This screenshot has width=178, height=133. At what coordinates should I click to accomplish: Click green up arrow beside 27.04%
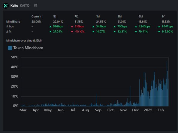click(50, 32)
